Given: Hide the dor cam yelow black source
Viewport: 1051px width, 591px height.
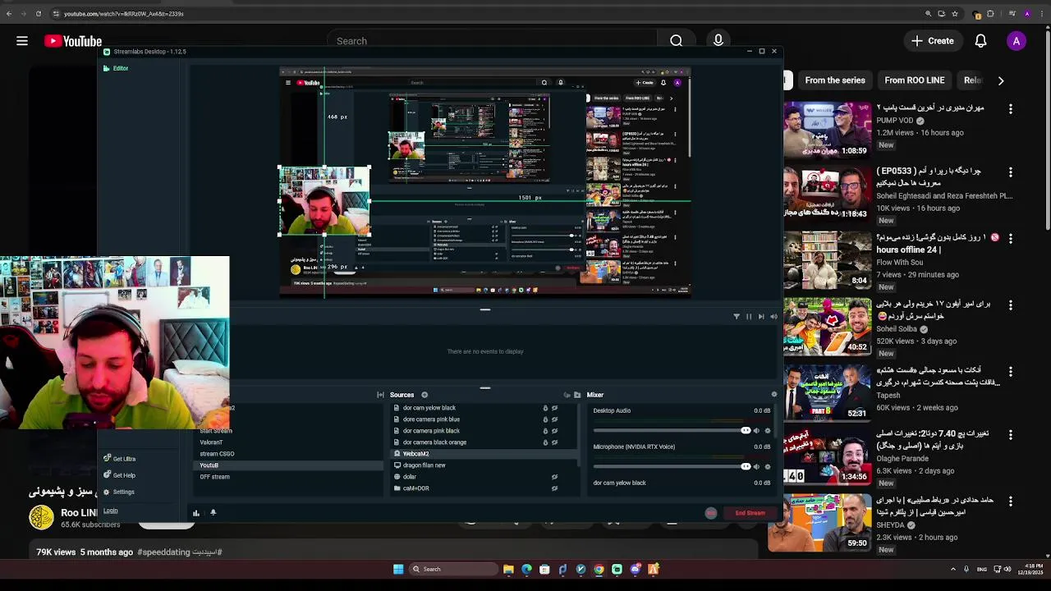Looking at the screenshot, I should pos(555,408).
